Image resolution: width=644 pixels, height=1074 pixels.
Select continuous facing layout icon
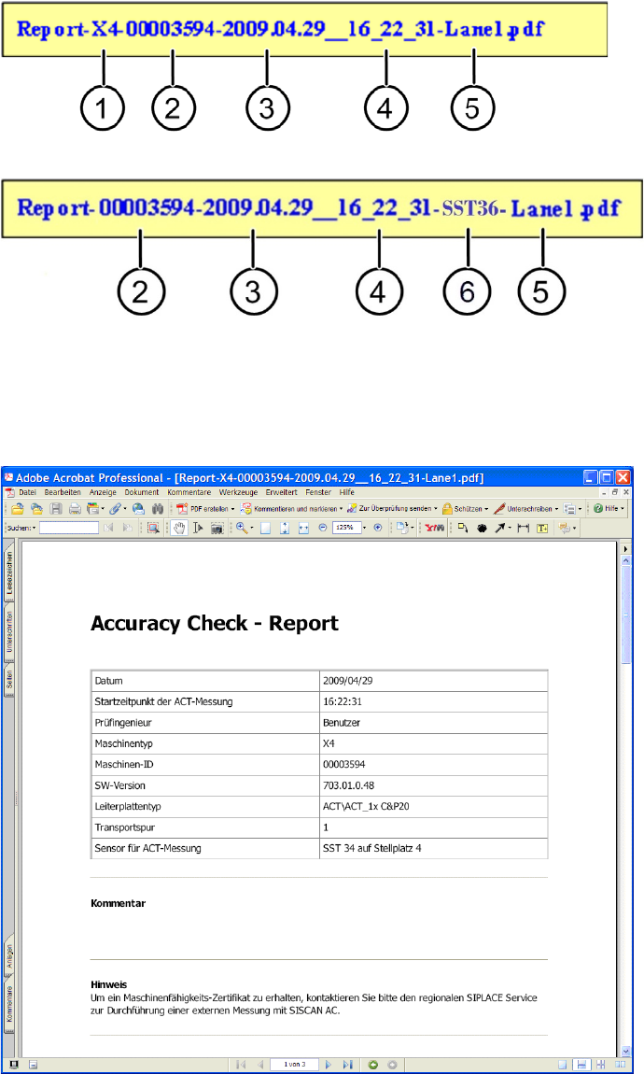click(x=601, y=1065)
